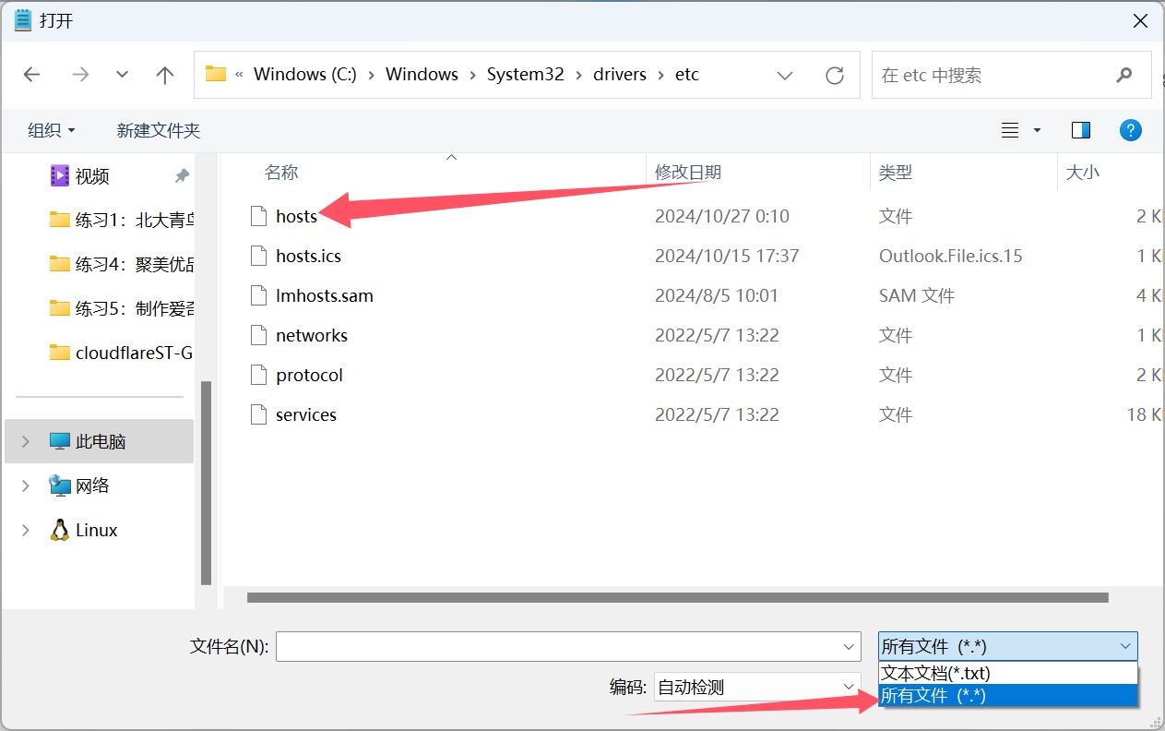1165x731 pixels.
Task: Navigate to drivers via the breadcrumb
Action: (619, 74)
